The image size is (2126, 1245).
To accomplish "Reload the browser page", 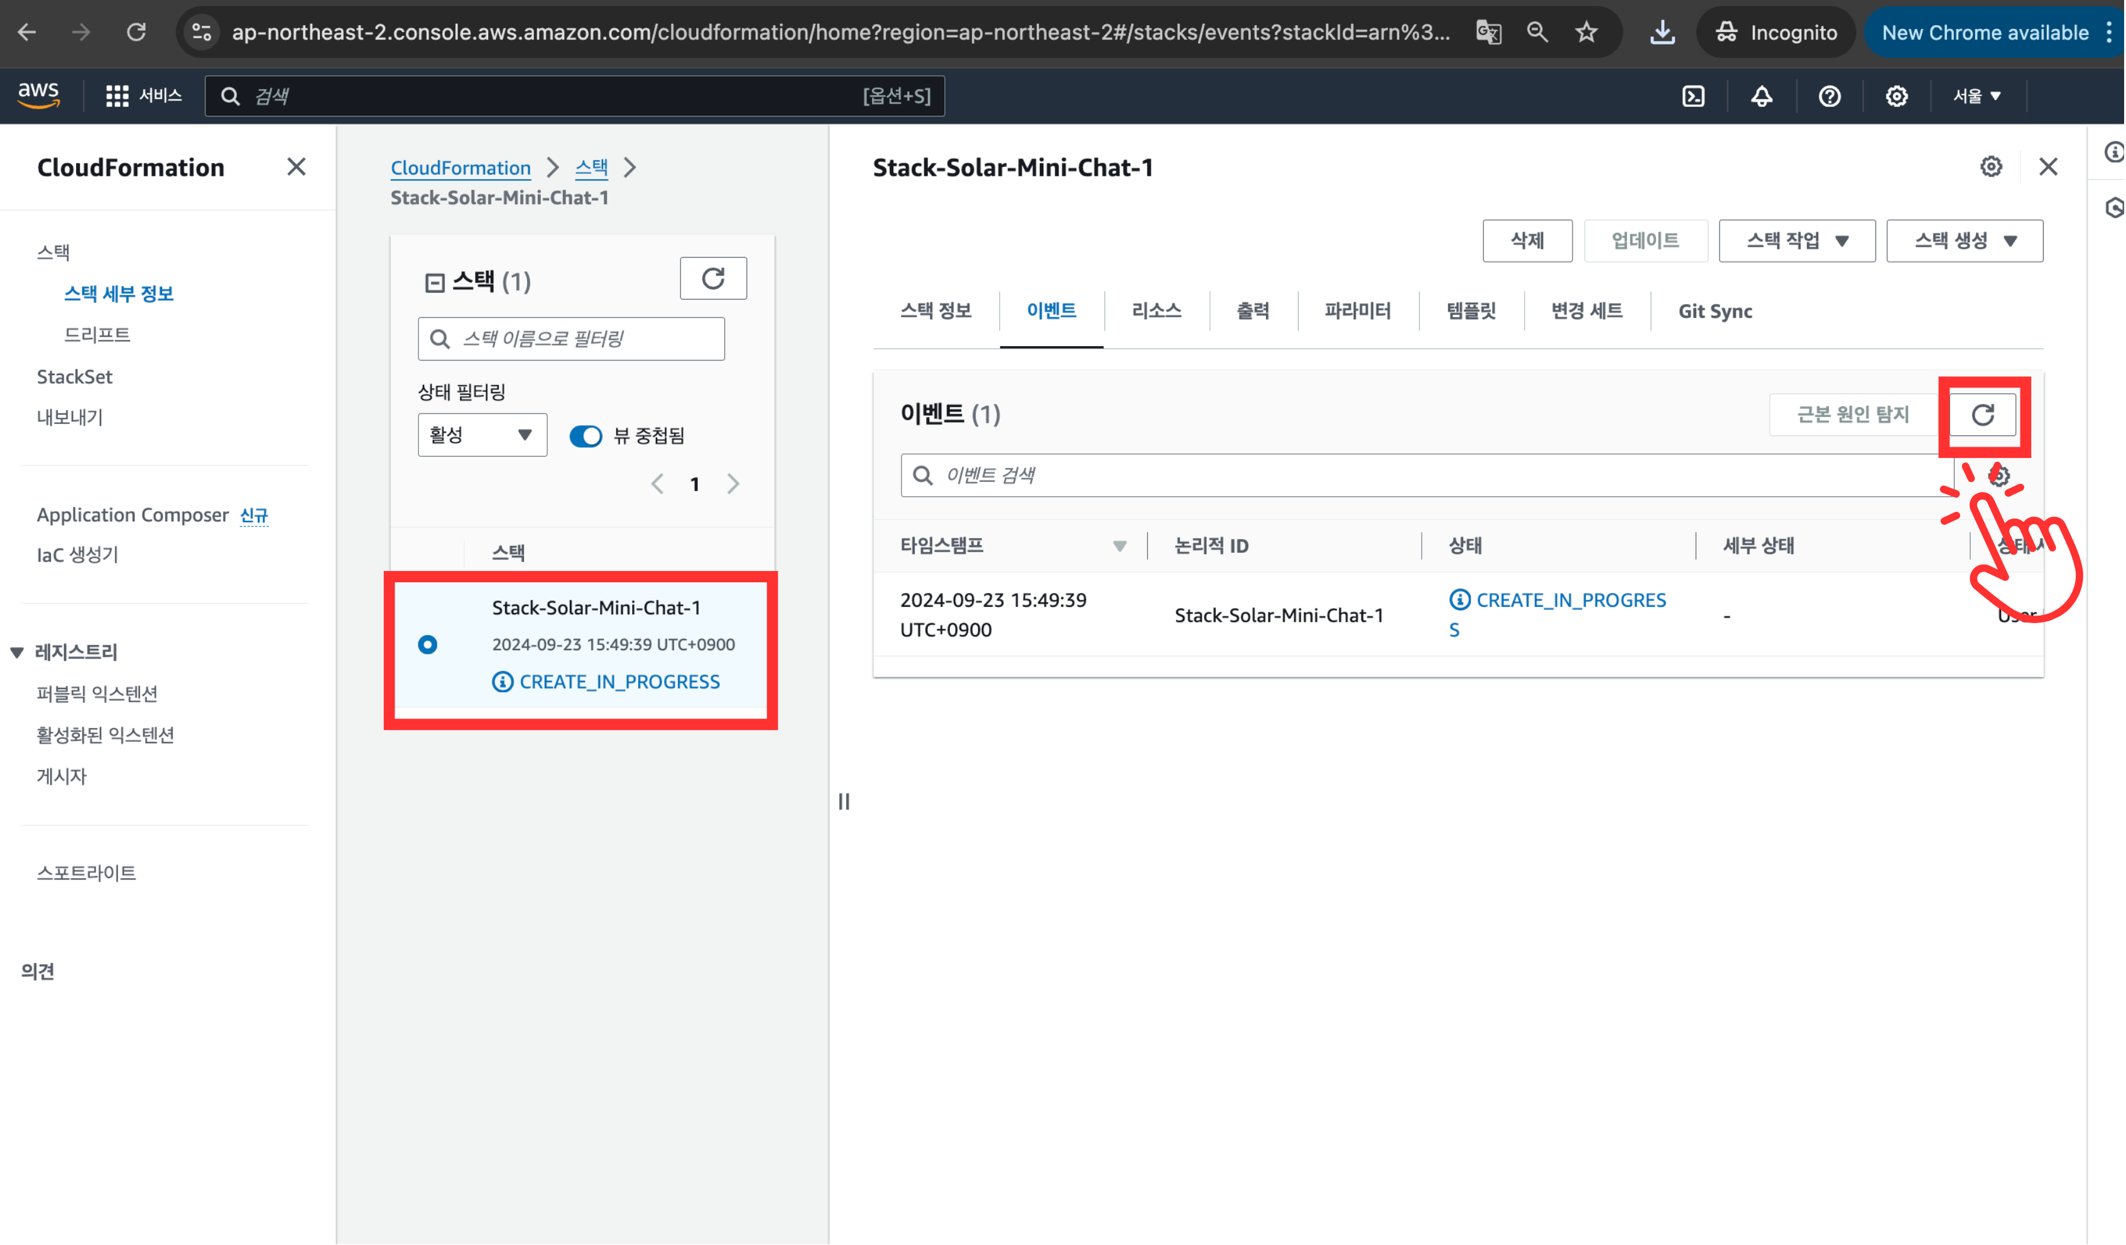I will pos(136,32).
